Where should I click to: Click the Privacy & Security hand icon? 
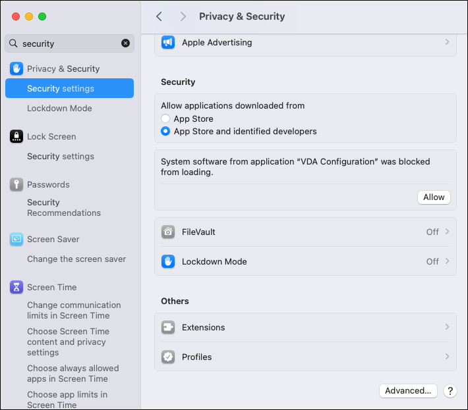[16, 68]
